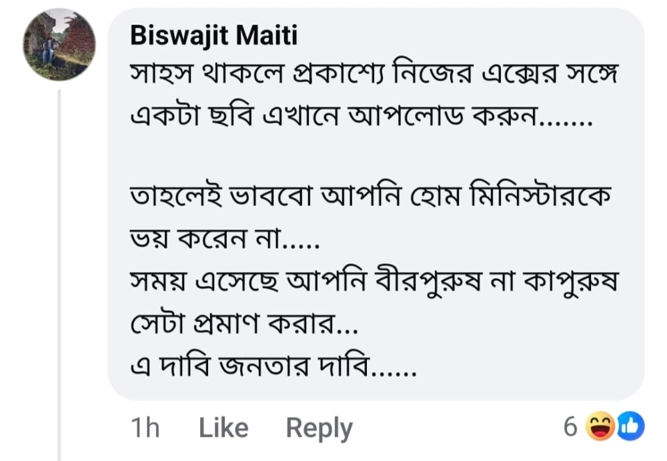Click the line starting with সময় এসেছে
This screenshot has width=667, height=461.
tap(375, 284)
